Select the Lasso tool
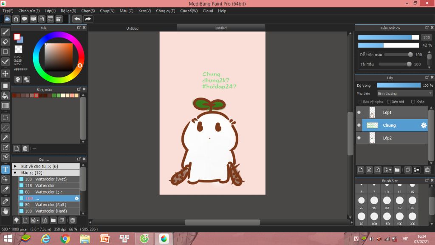Image resolution: width=435 pixels, height=245 pixels. [x=5, y=128]
